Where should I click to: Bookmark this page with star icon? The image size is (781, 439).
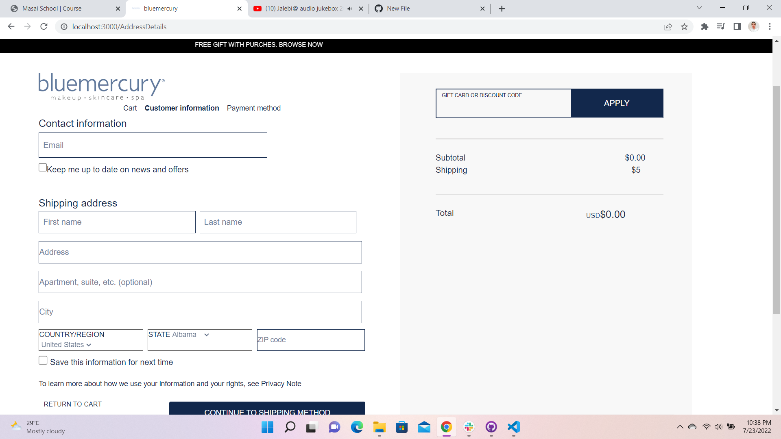[684, 27]
